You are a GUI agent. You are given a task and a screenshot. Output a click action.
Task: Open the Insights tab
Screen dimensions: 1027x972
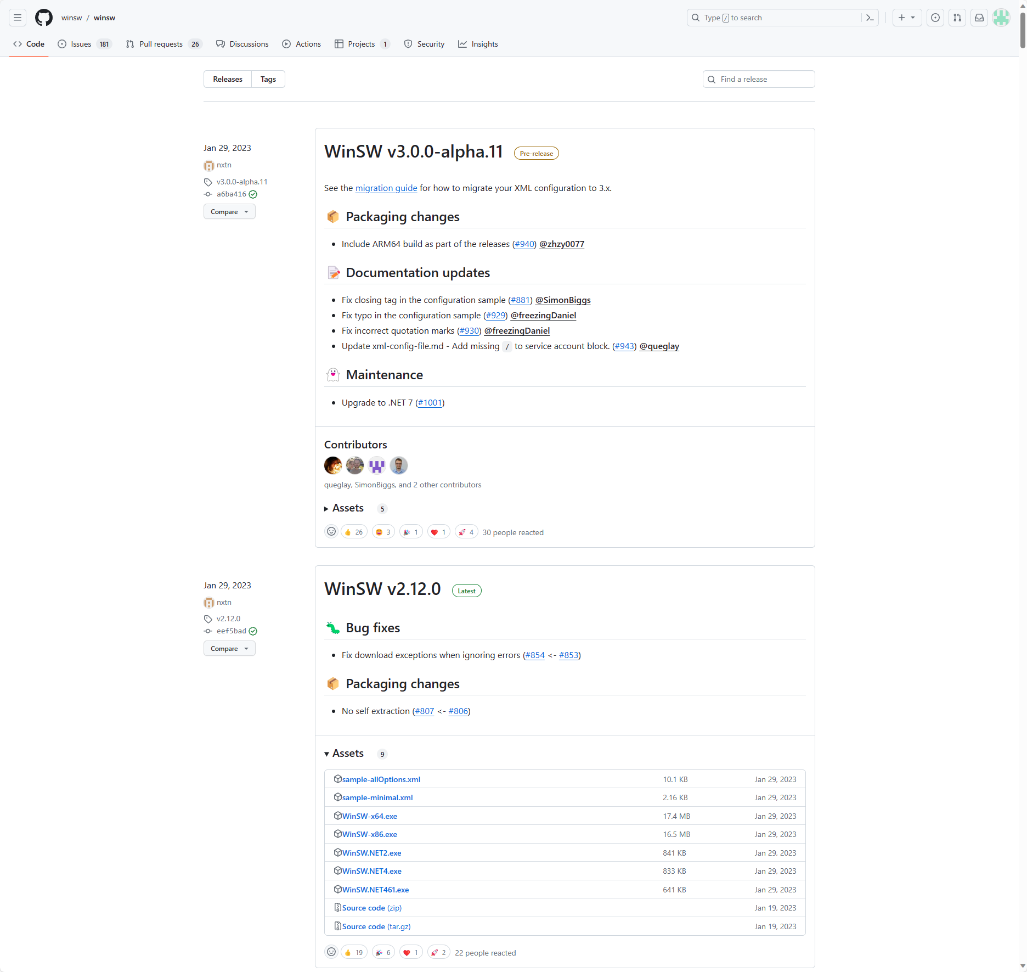tap(478, 44)
